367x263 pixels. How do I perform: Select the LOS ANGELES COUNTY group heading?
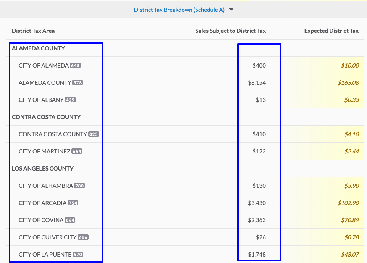point(43,169)
